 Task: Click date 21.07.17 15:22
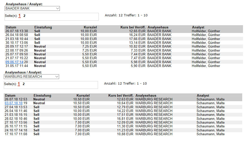[x=17, y=58]
